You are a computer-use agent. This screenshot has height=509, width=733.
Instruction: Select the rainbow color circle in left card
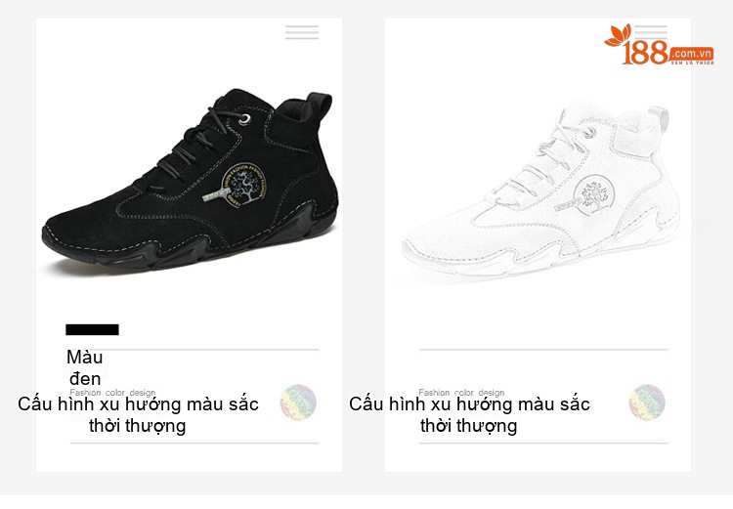point(298,402)
